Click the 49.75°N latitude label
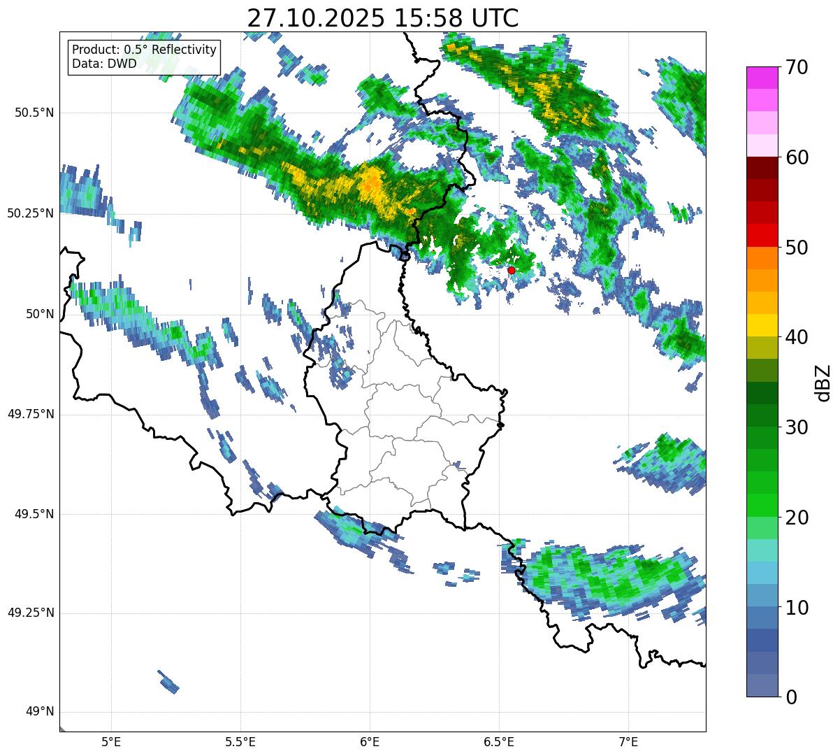The image size is (840, 756). pyautogui.click(x=31, y=414)
